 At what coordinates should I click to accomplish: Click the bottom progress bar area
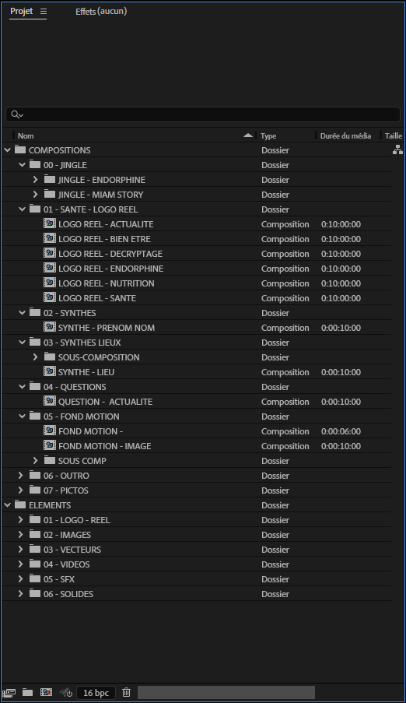point(226,693)
